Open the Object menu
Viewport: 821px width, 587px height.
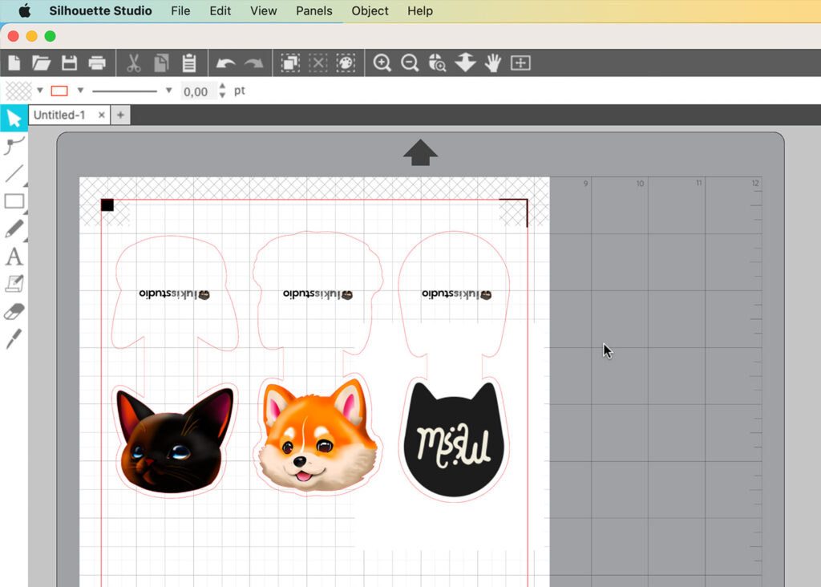coord(370,10)
